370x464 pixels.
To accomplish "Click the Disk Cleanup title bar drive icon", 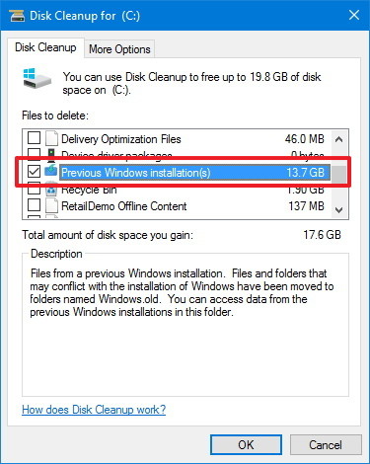I will coord(17,16).
